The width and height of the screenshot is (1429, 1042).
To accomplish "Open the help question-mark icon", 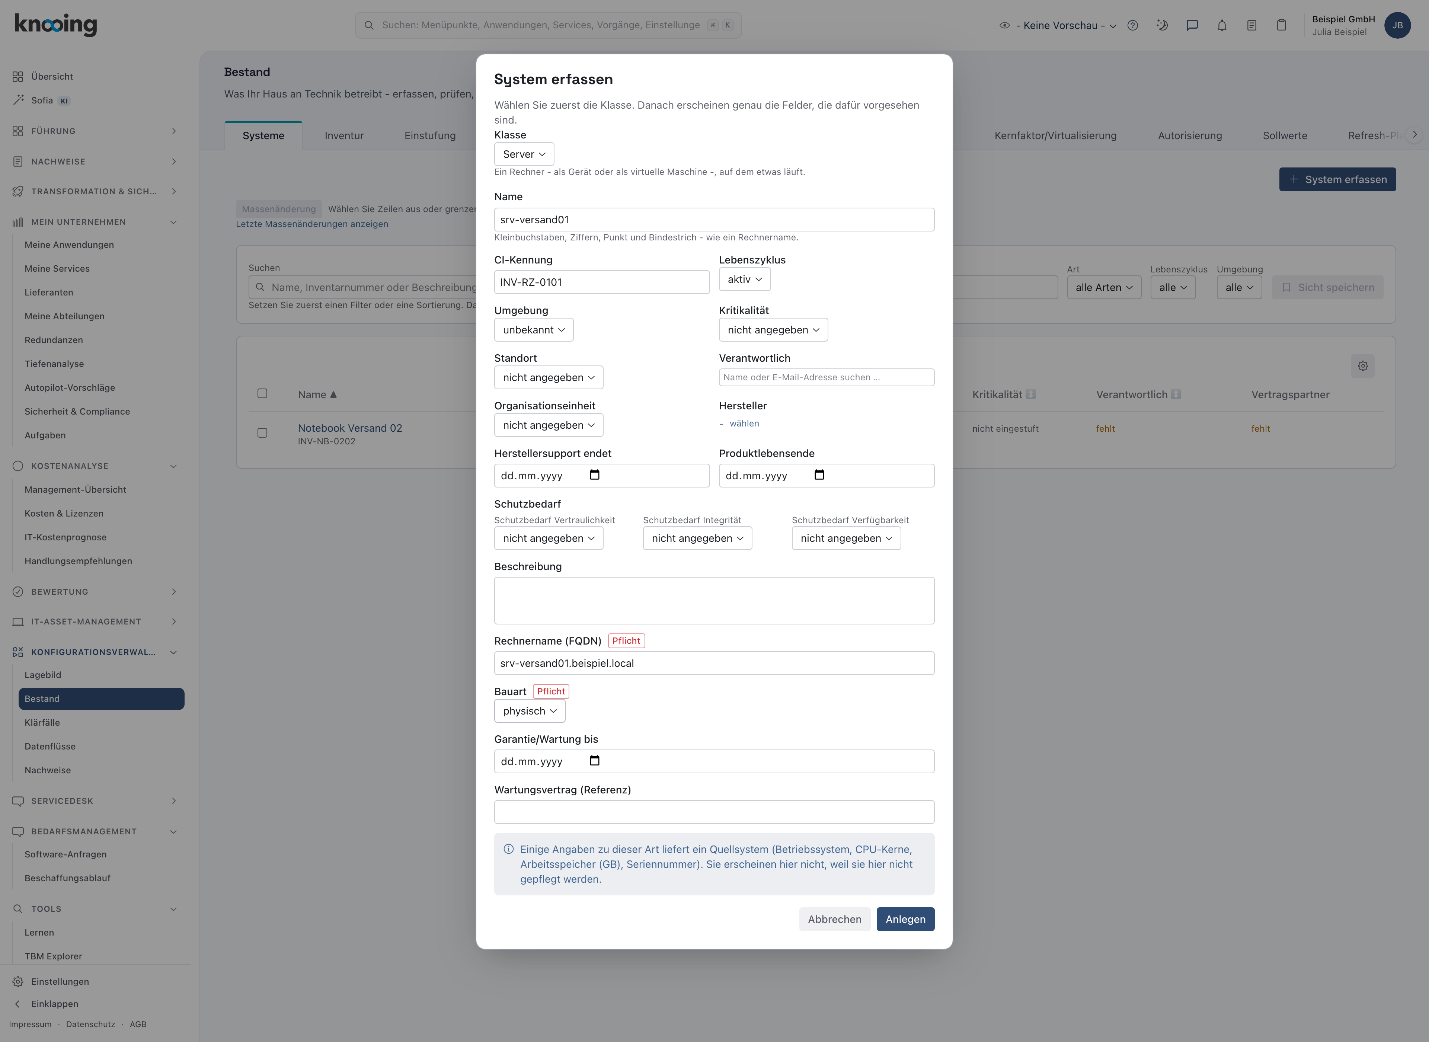I will 1133,25.
